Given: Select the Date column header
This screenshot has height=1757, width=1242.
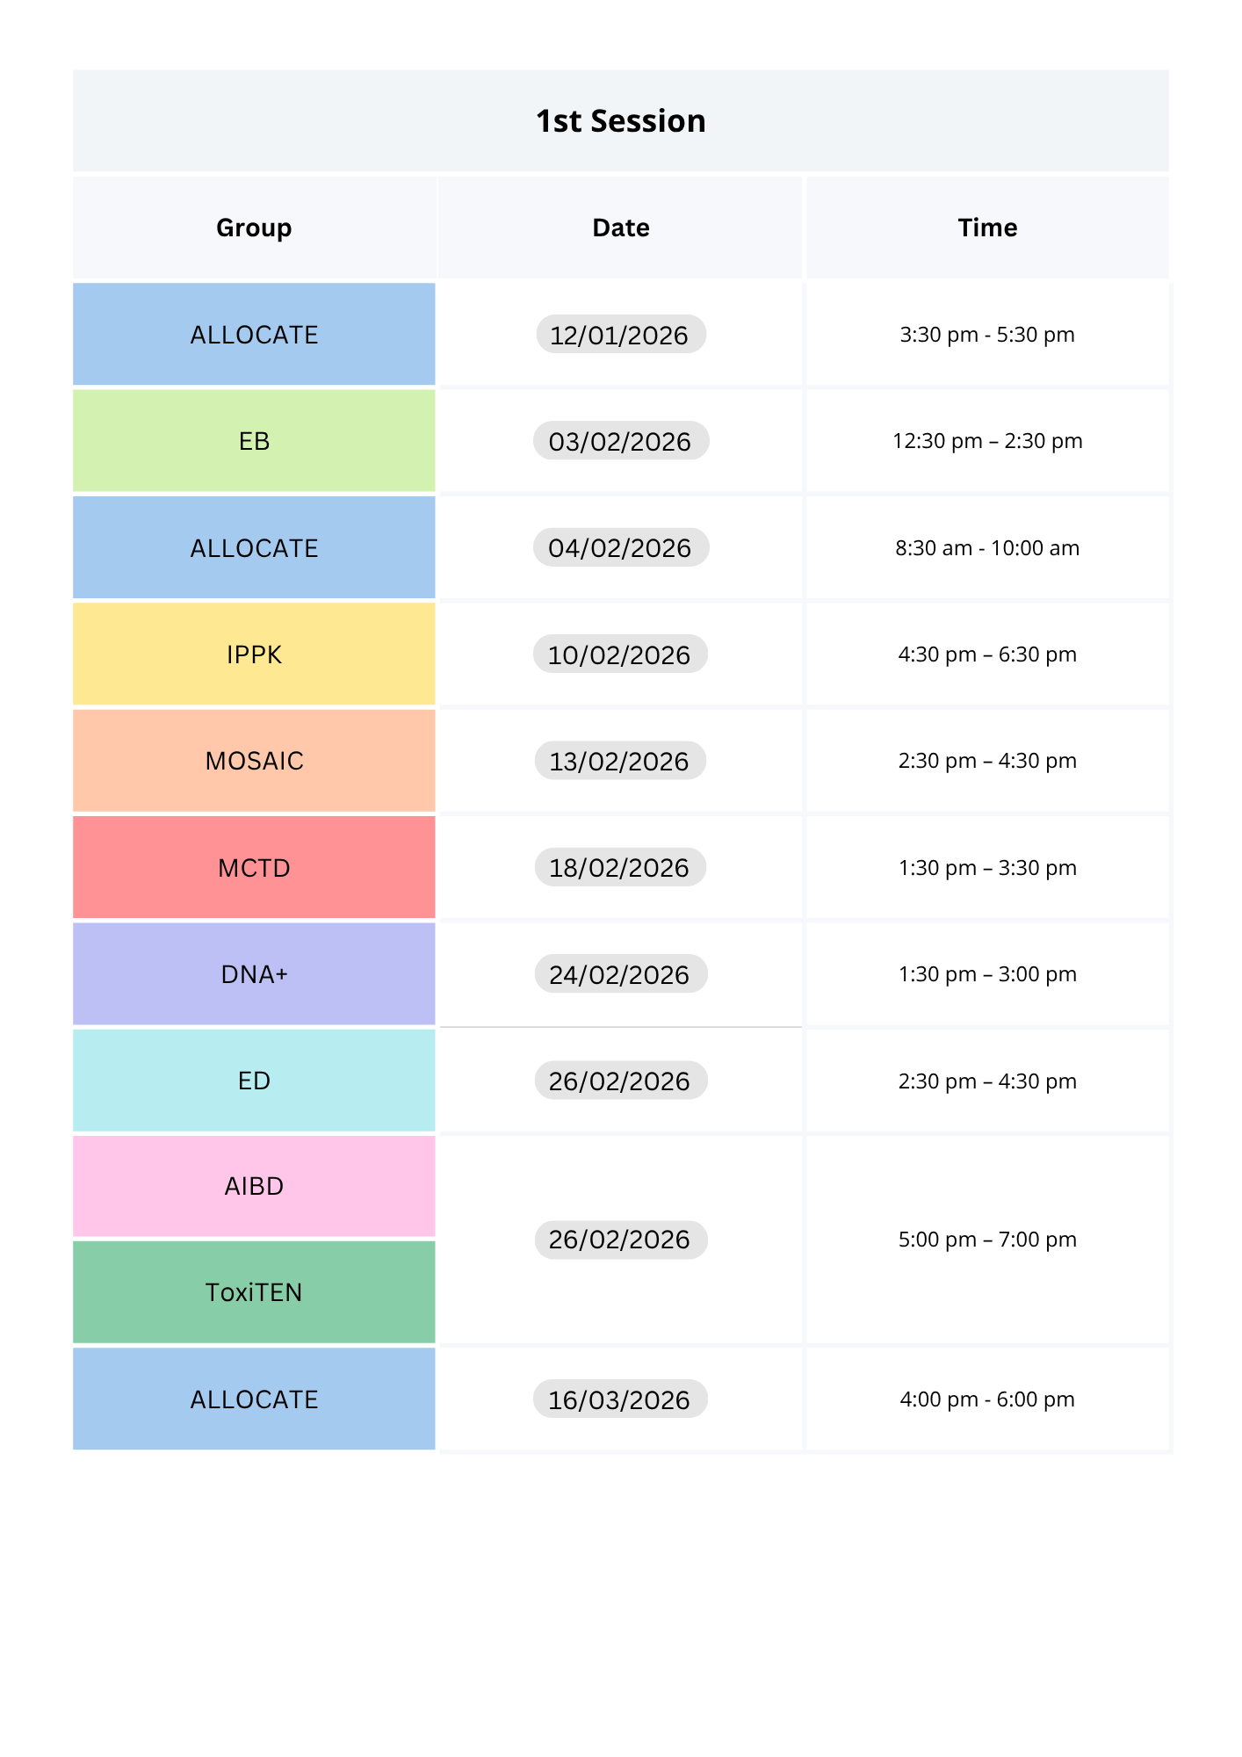Looking at the screenshot, I should click(620, 228).
